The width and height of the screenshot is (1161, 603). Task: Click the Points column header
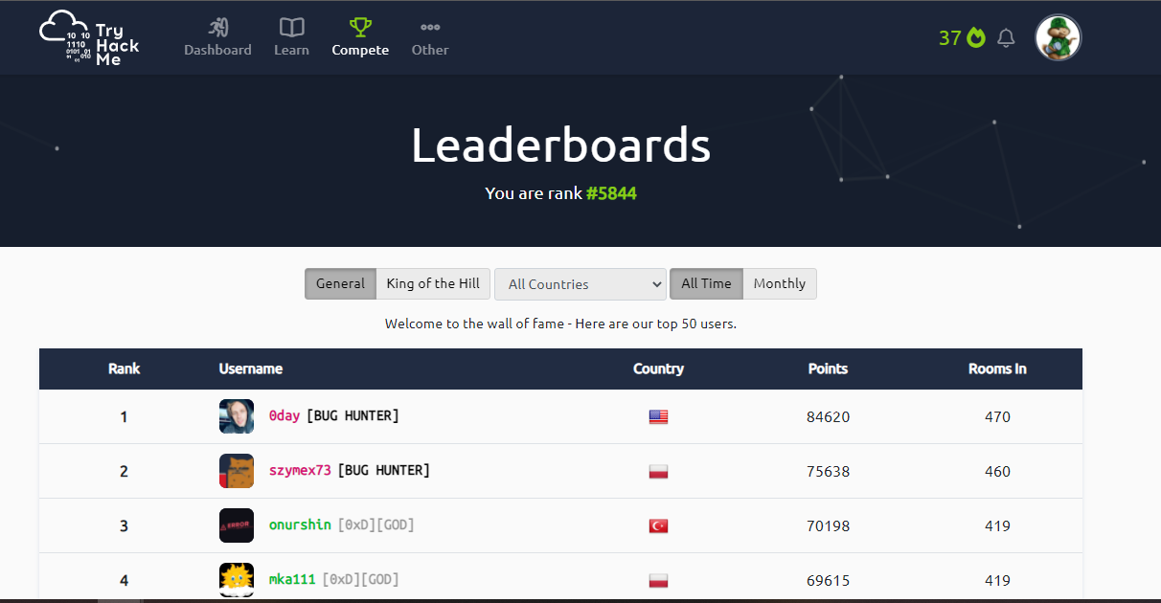(x=828, y=368)
